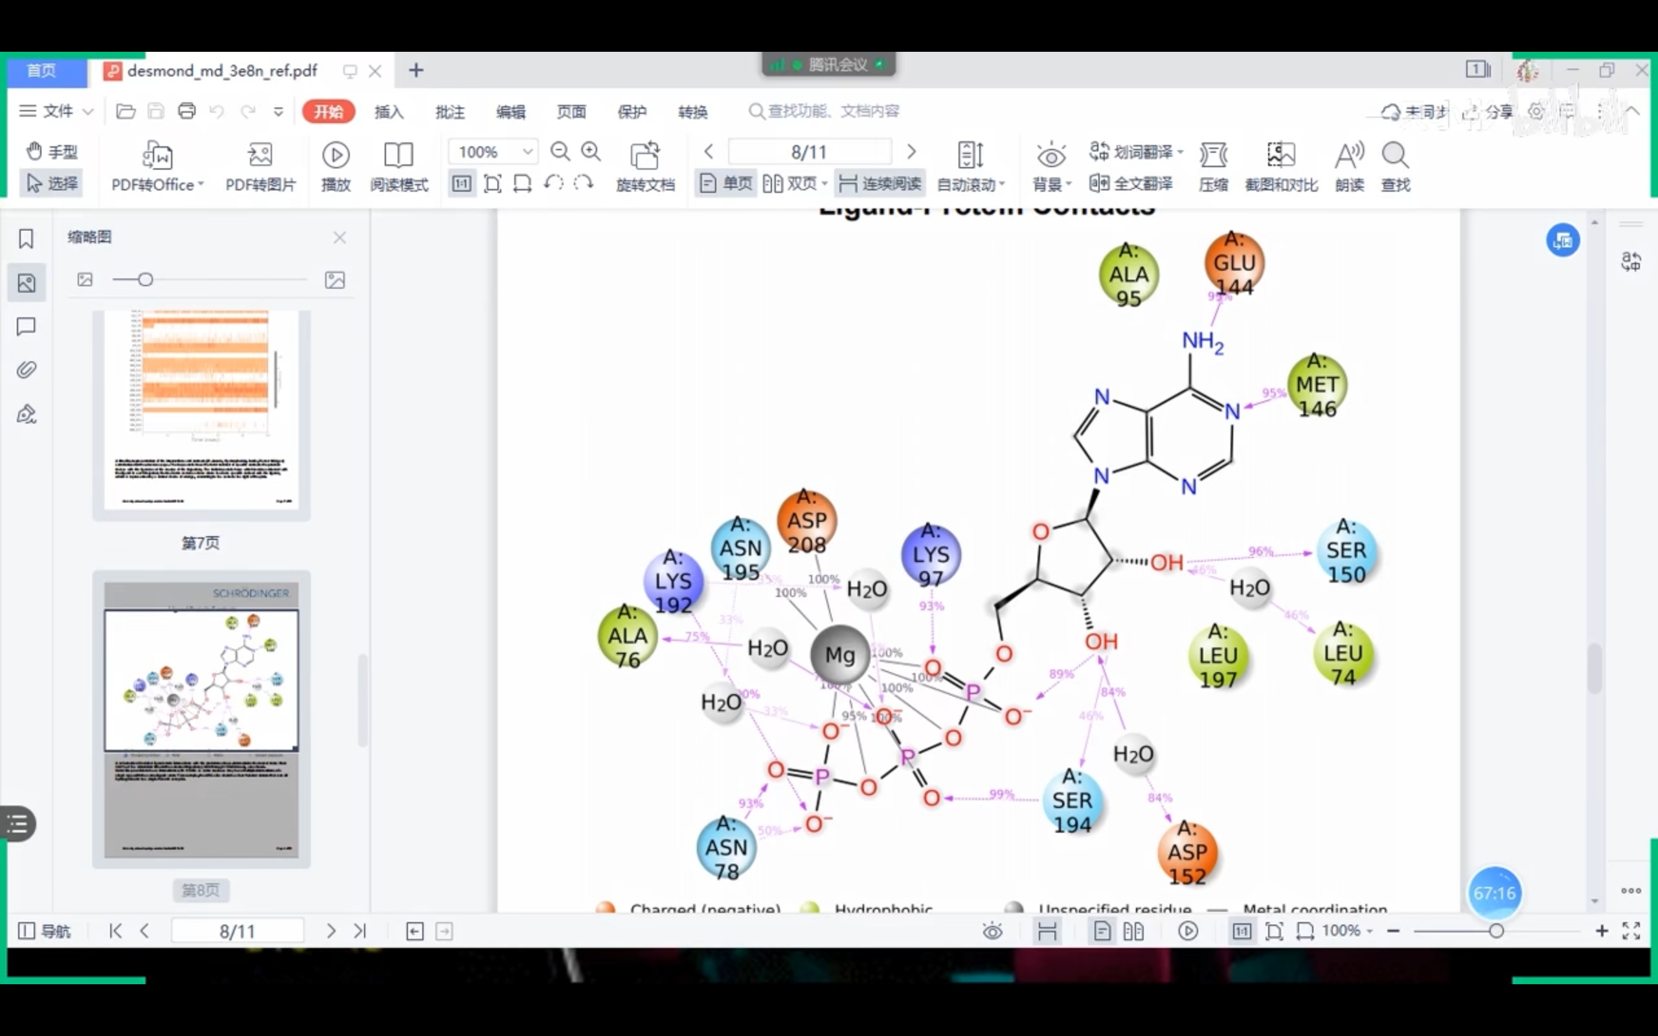Open the 插入 ribbon tab

pyautogui.click(x=389, y=111)
